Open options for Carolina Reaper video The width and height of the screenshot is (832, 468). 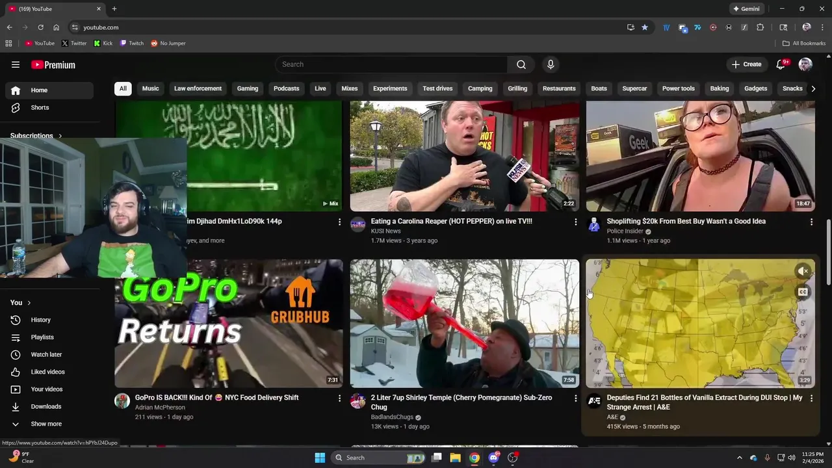[x=575, y=222]
